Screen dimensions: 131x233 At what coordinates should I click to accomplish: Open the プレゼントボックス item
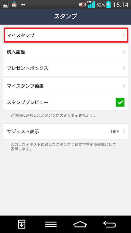[65, 68]
